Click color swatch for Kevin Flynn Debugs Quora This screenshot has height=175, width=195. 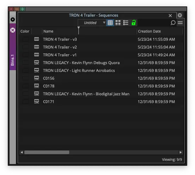click(x=25, y=63)
